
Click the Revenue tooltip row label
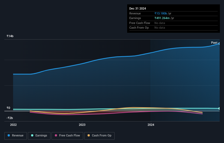coord(135,13)
